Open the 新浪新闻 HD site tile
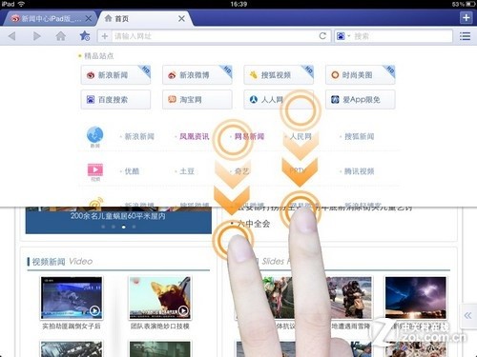 pos(115,75)
